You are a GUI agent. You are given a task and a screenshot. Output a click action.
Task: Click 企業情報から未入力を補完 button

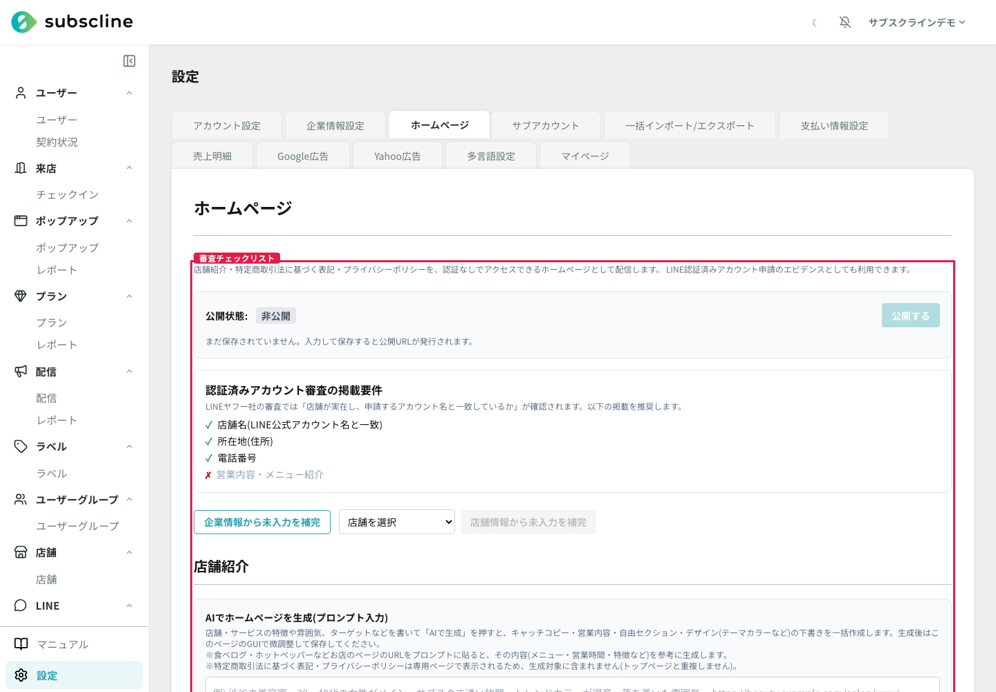(x=262, y=522)
